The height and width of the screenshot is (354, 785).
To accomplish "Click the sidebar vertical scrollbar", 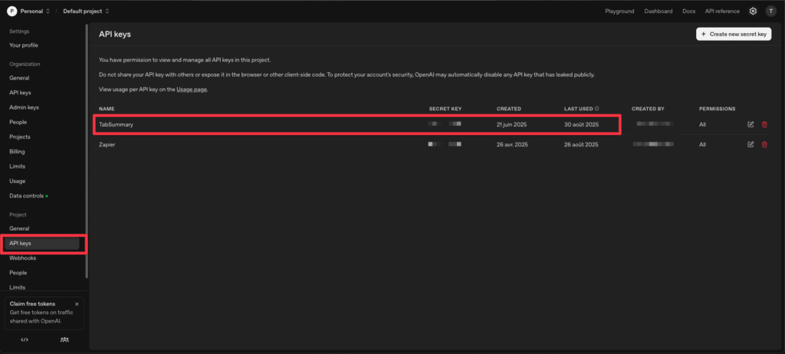I will 87,150.
